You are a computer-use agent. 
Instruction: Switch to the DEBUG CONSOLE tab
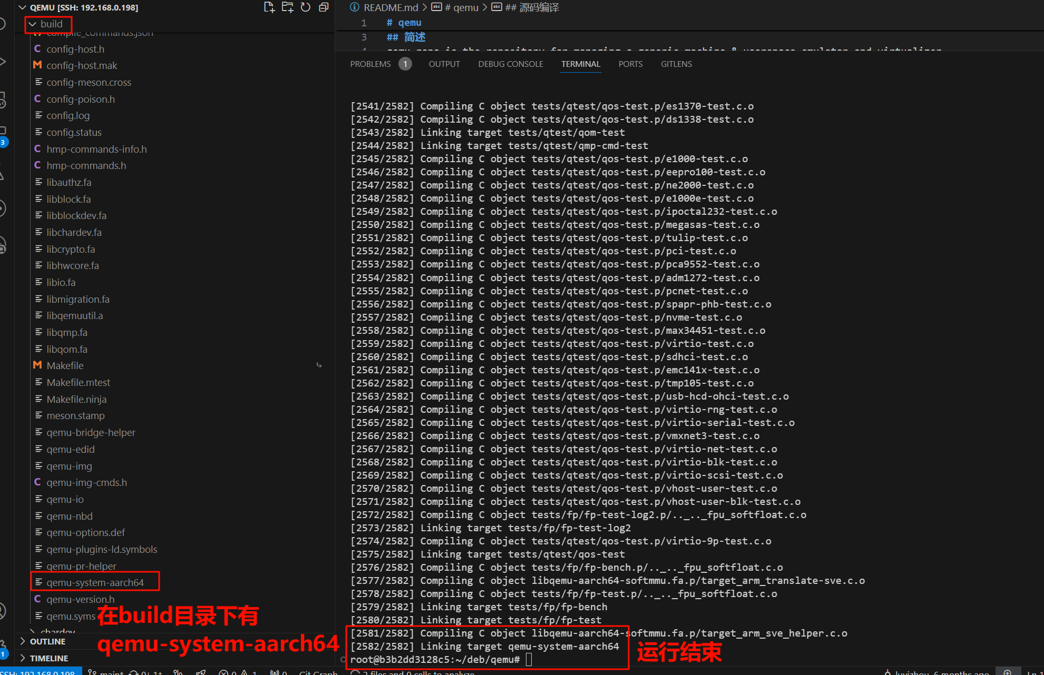tap(510, 64)
